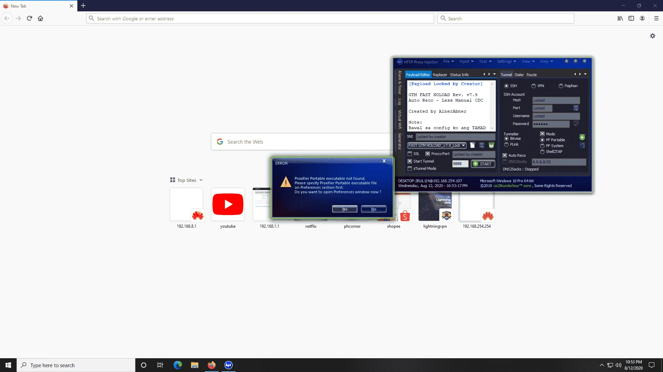Viewport: 663px width, 372px height.
Task: Open the Inject menu dropdown
Action: point(467,61)
